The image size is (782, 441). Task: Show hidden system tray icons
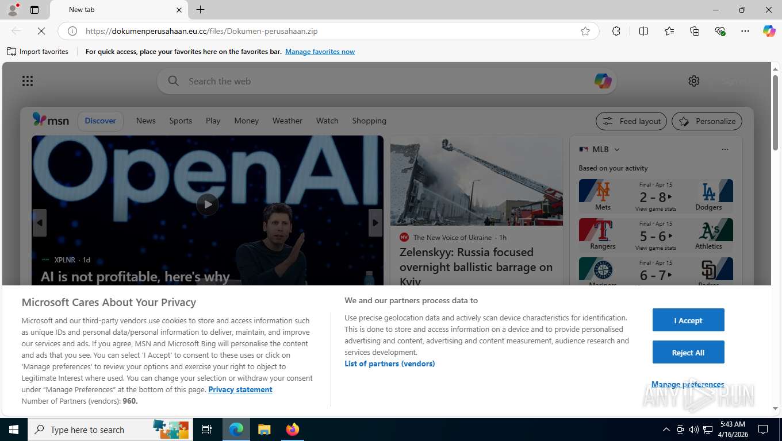[666, 430]
